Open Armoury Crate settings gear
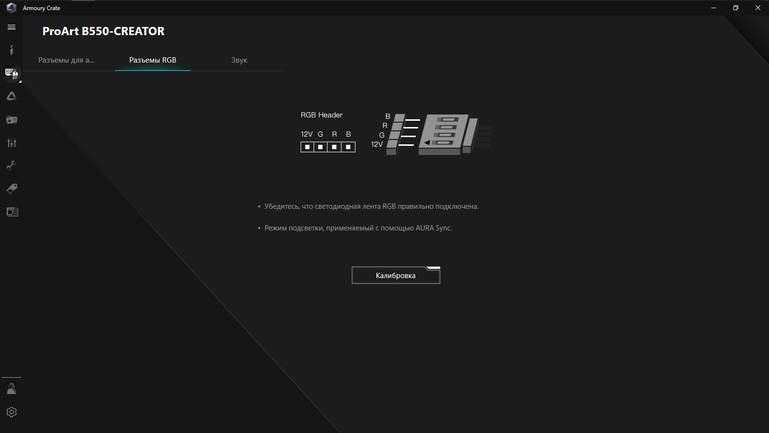Viewport: 769px width, 433px height. 12,412
